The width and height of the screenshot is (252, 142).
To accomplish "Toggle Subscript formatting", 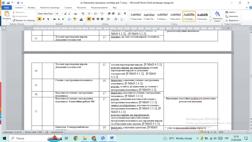I will pyautogui.click(x=59, y=19).
